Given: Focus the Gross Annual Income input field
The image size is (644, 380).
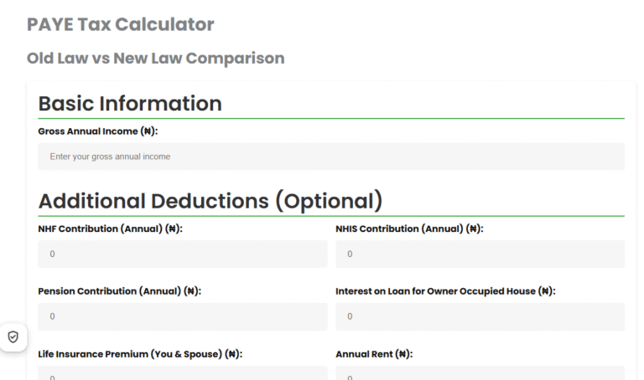Looking at the screenshot, I should 331,157.
